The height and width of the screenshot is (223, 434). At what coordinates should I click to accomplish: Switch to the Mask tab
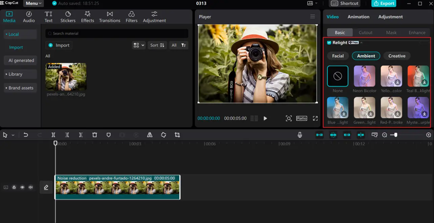[x=391, y=32]
